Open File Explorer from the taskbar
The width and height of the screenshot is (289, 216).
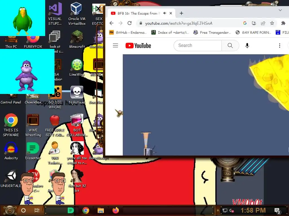[101, 210]
